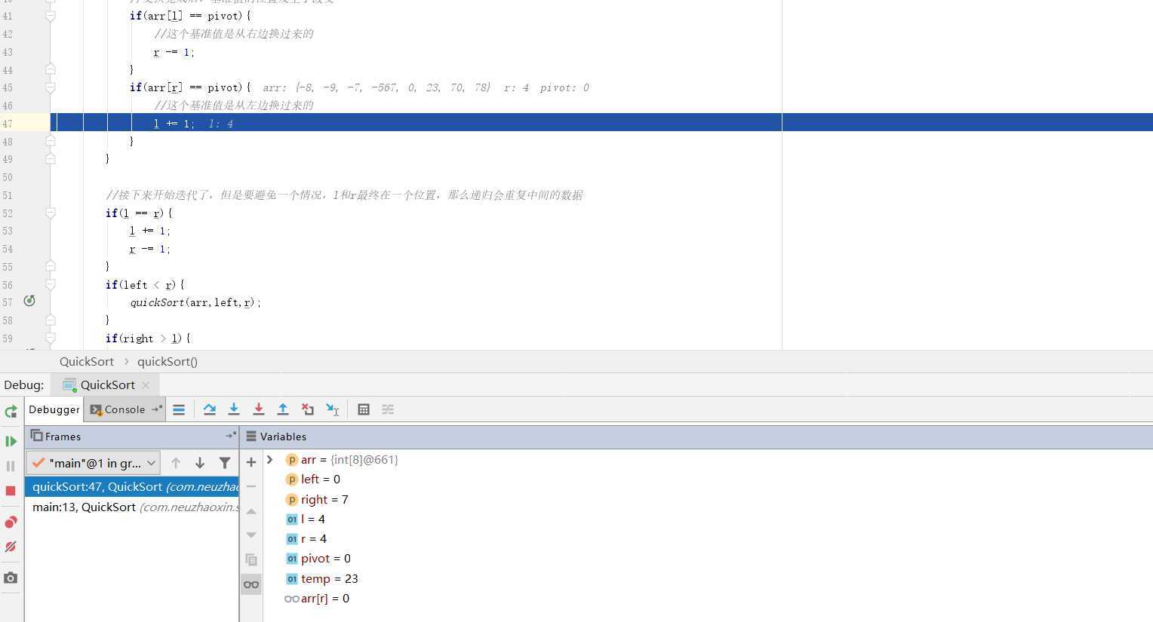Click the fold end marker at line 48

pos(51,141)
